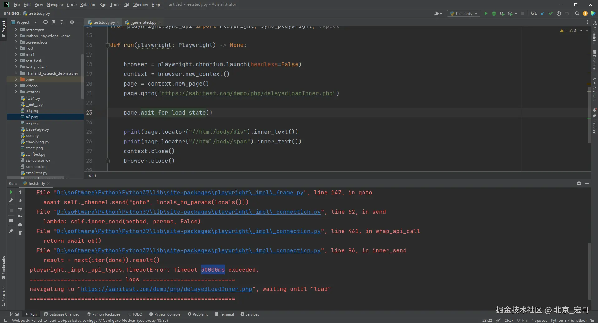Expand the weather folder
Image resolution: width=598 pixels, height=323 pixels.
coord(16,92)
